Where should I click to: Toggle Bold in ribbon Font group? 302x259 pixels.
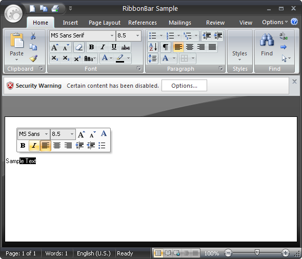pos(91,47)
